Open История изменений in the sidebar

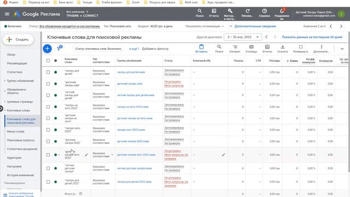coord(20,175)
